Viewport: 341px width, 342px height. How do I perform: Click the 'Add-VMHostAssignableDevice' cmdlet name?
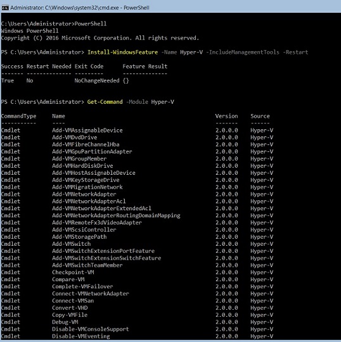tap(94, 173)
